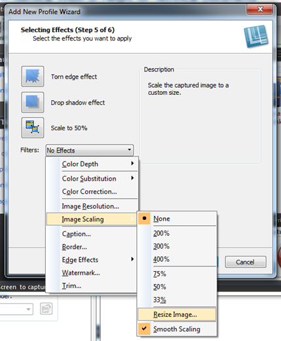Close the Add New Profile Wizard window
Screen dimensions: 281x341
[260, 9]
